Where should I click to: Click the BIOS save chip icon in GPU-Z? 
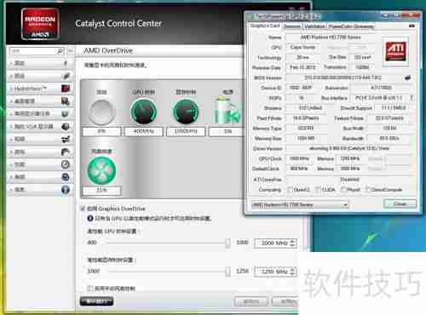408,77
